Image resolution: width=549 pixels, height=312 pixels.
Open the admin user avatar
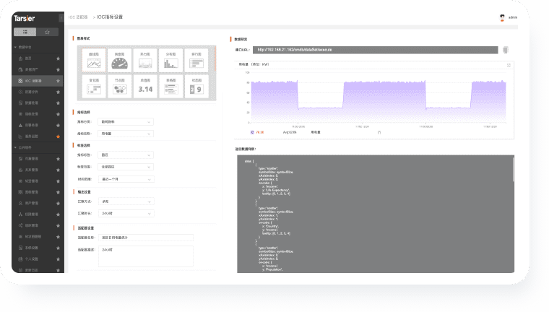tap(503, 17)
